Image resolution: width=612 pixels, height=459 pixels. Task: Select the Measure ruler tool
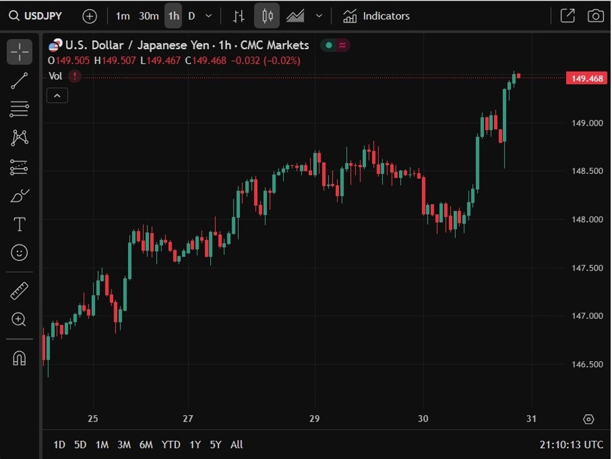click(19, 291)
